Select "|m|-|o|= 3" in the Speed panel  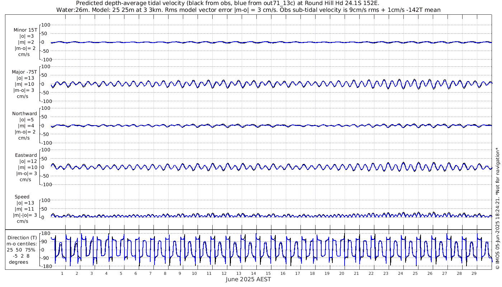[x=25, y=215]
